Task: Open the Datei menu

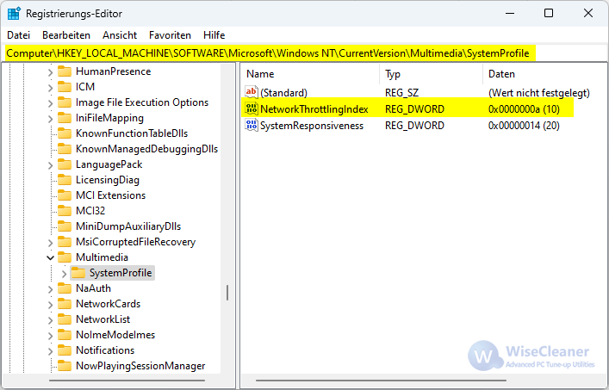Action: pyautogui.click(x=18, y=35)
